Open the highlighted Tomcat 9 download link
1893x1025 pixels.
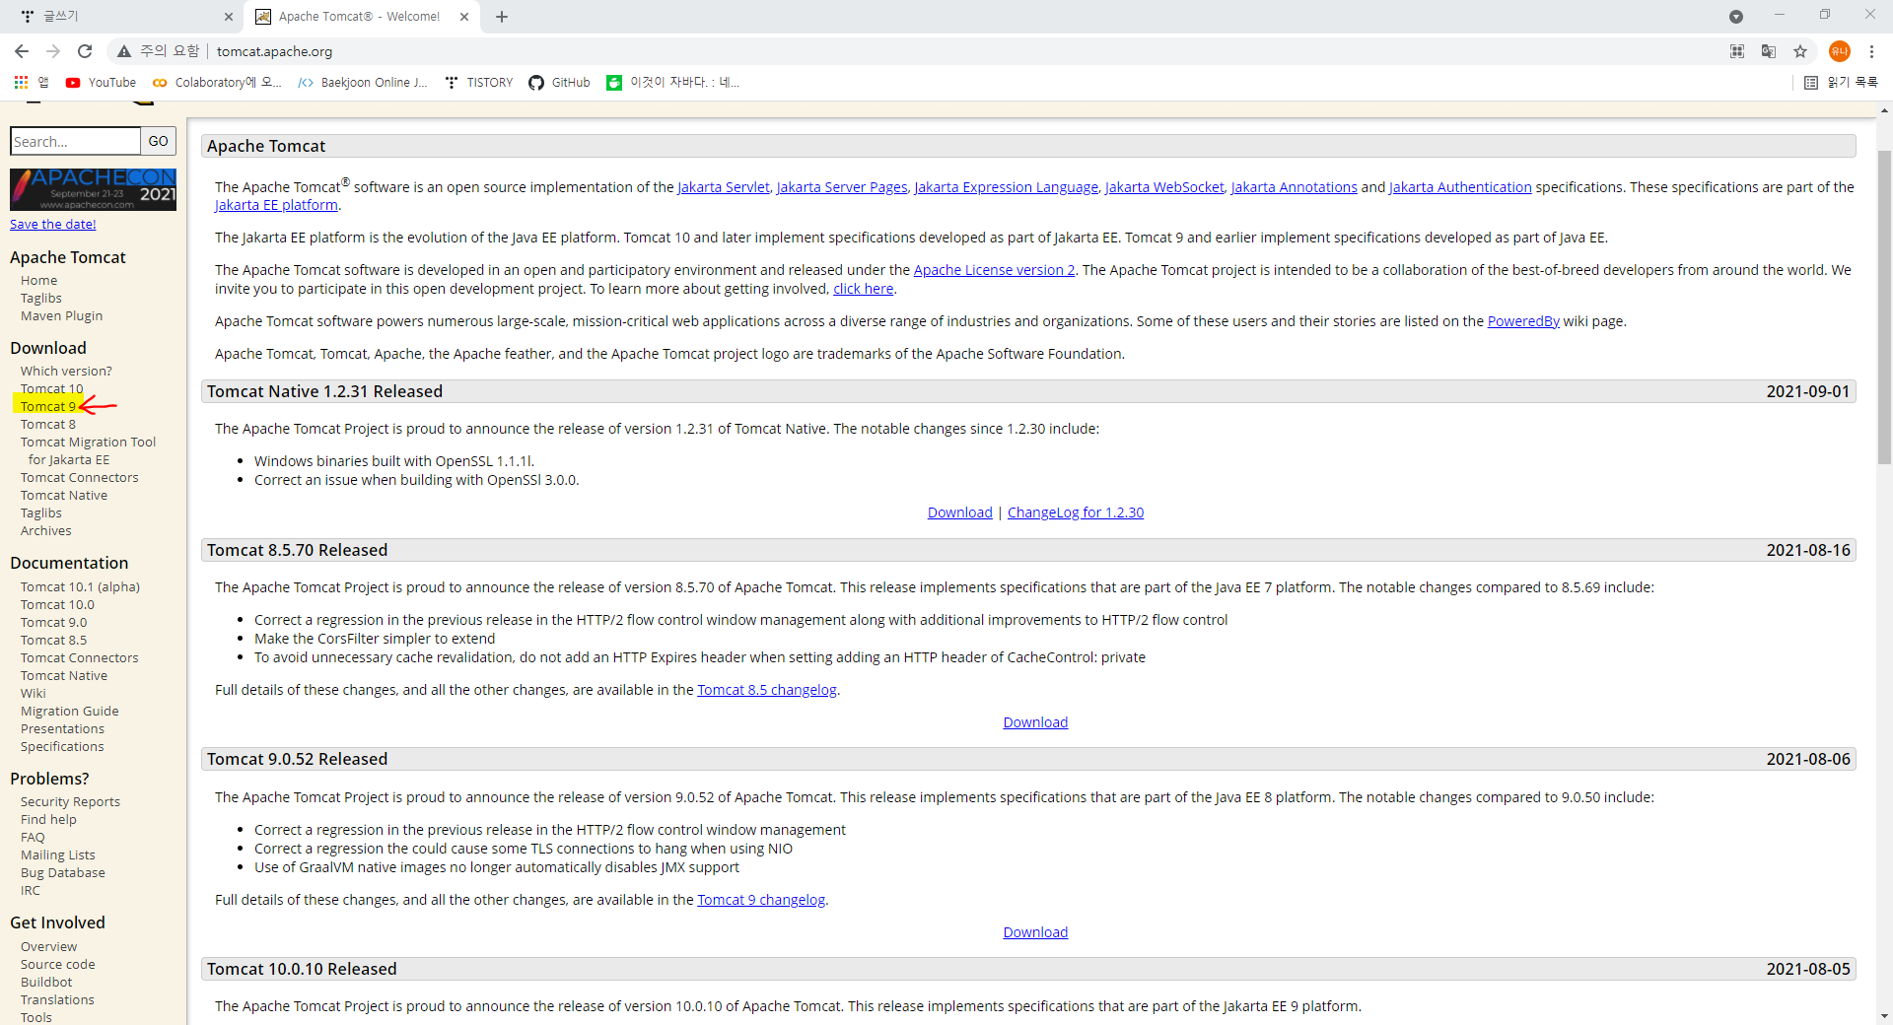[47, 406]
